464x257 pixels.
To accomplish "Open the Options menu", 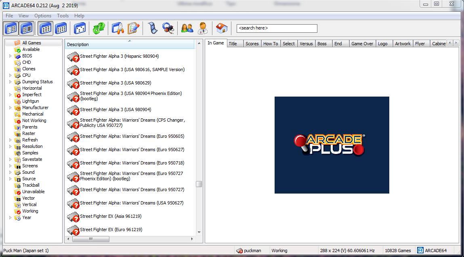I will [43, 16].
